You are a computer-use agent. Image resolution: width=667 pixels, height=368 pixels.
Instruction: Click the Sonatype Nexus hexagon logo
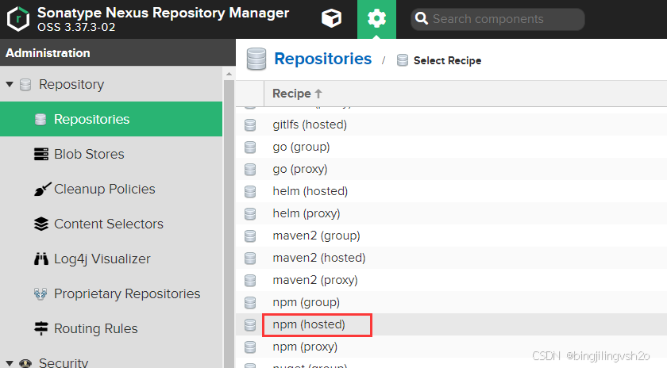coord(18,19)
